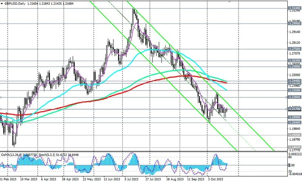Select the 1.22845 horizontal level price label

[x=295, y=97]
